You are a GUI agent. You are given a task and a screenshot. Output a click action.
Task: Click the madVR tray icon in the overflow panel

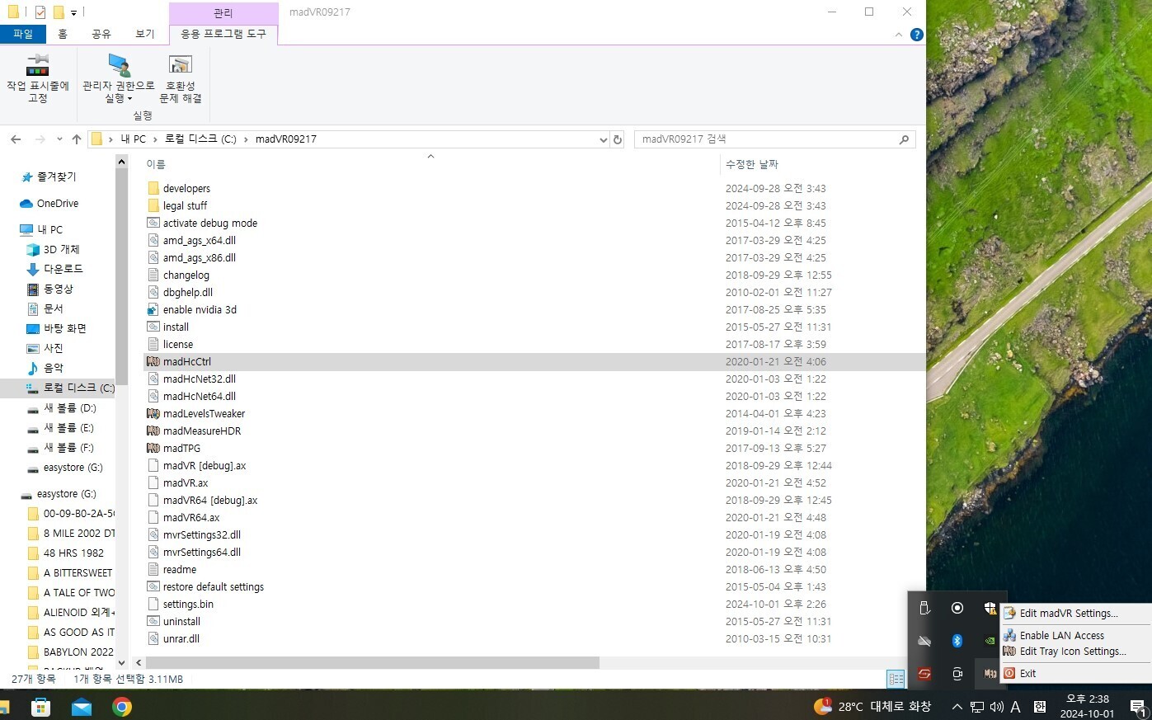990,674
